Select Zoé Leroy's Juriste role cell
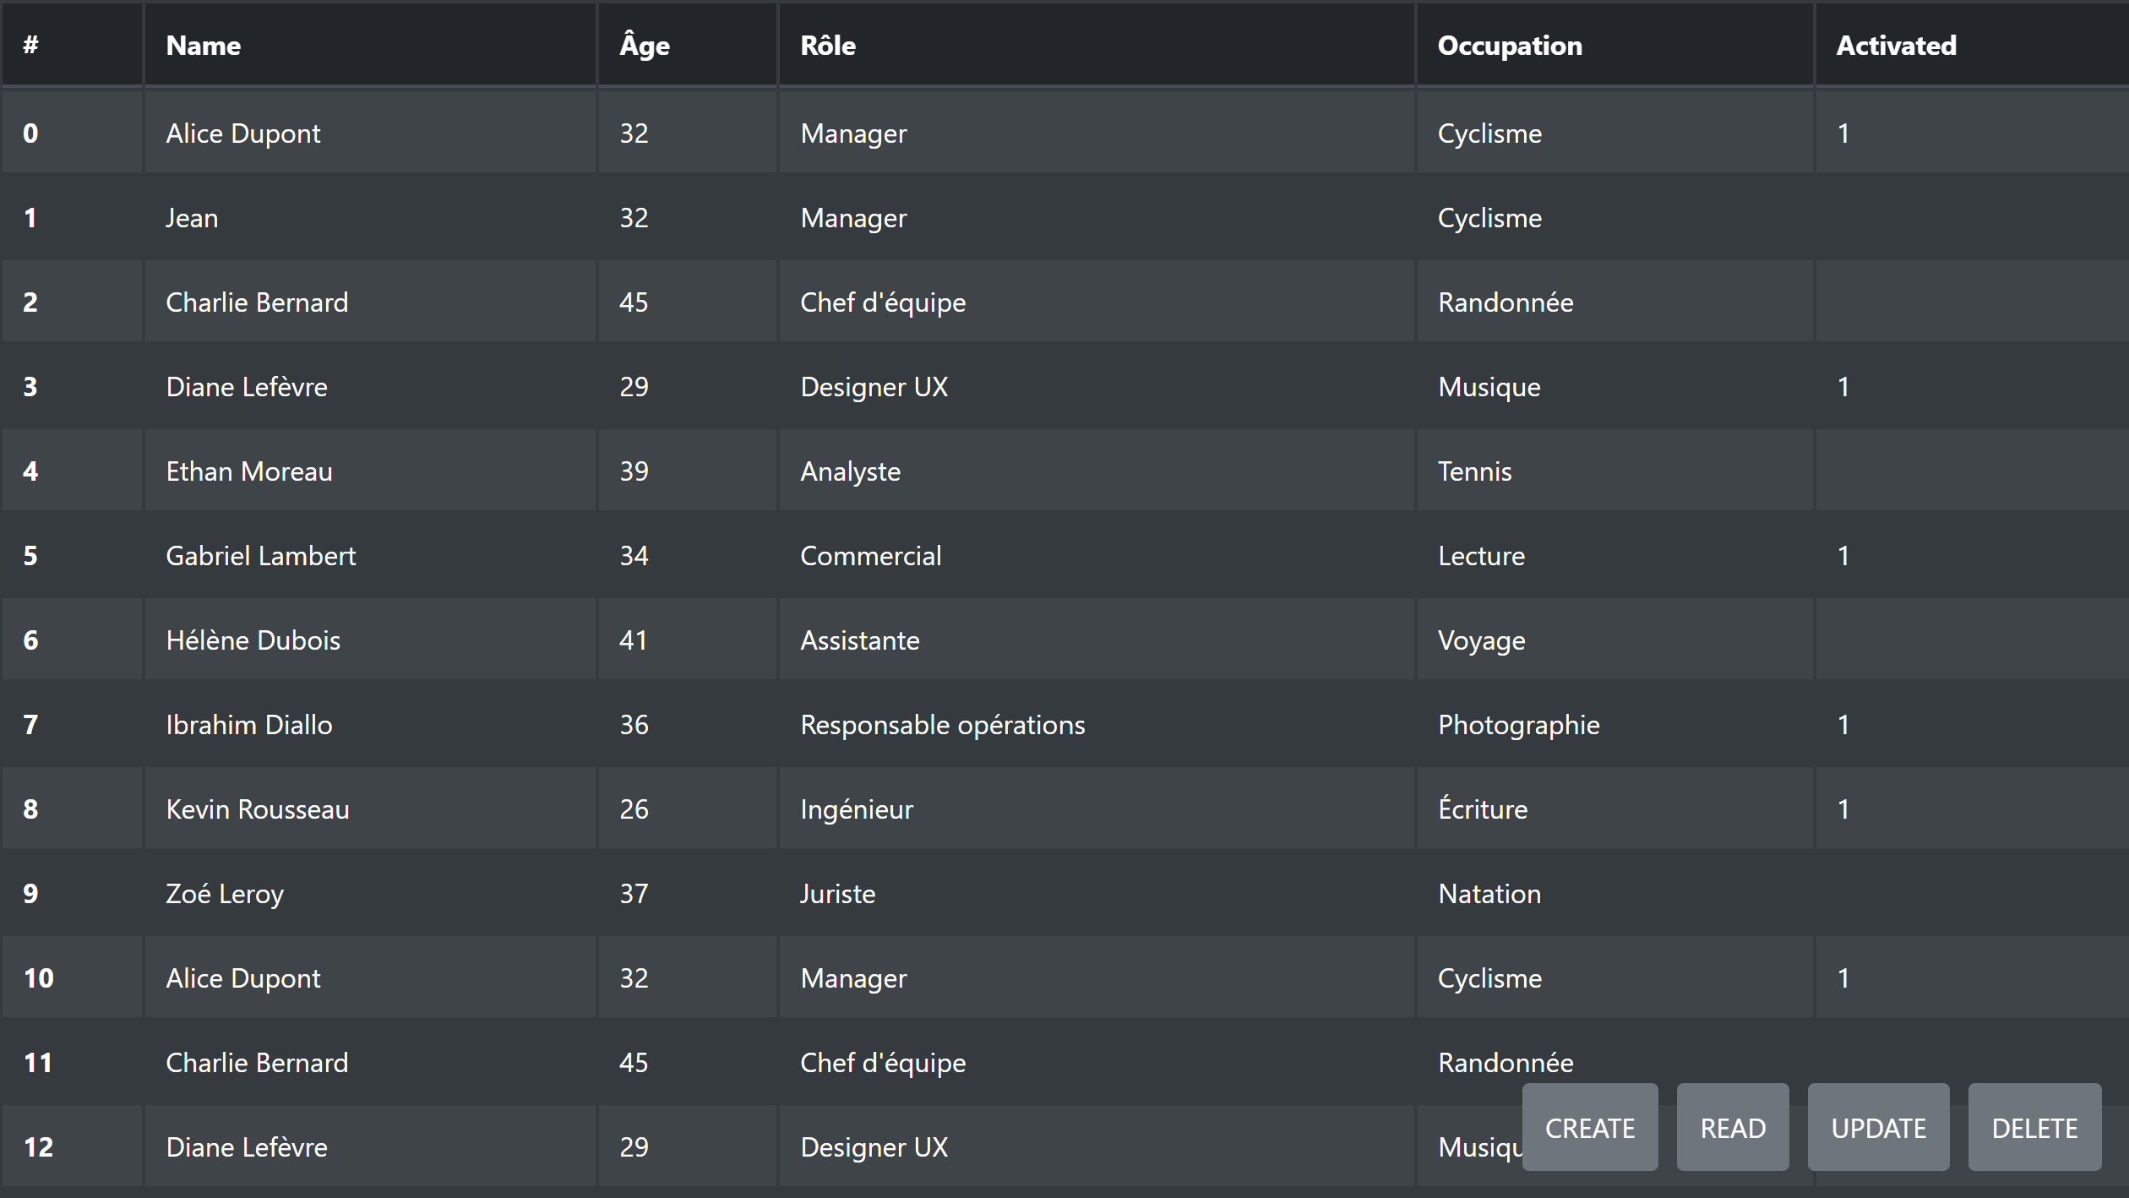Screen dimensions: 2129x1198 (1097, 893)
